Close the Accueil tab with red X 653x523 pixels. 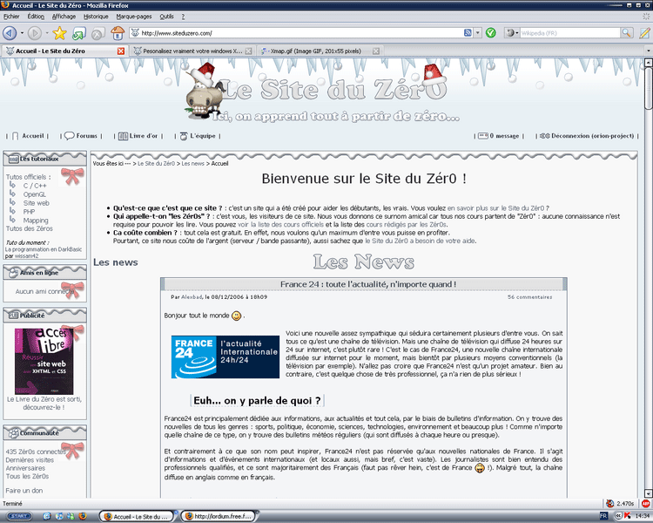pos(121,51)
